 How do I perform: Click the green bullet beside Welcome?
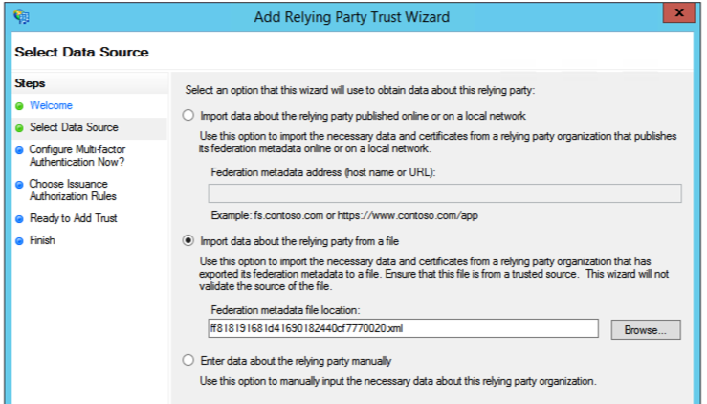tap(19, 105)
